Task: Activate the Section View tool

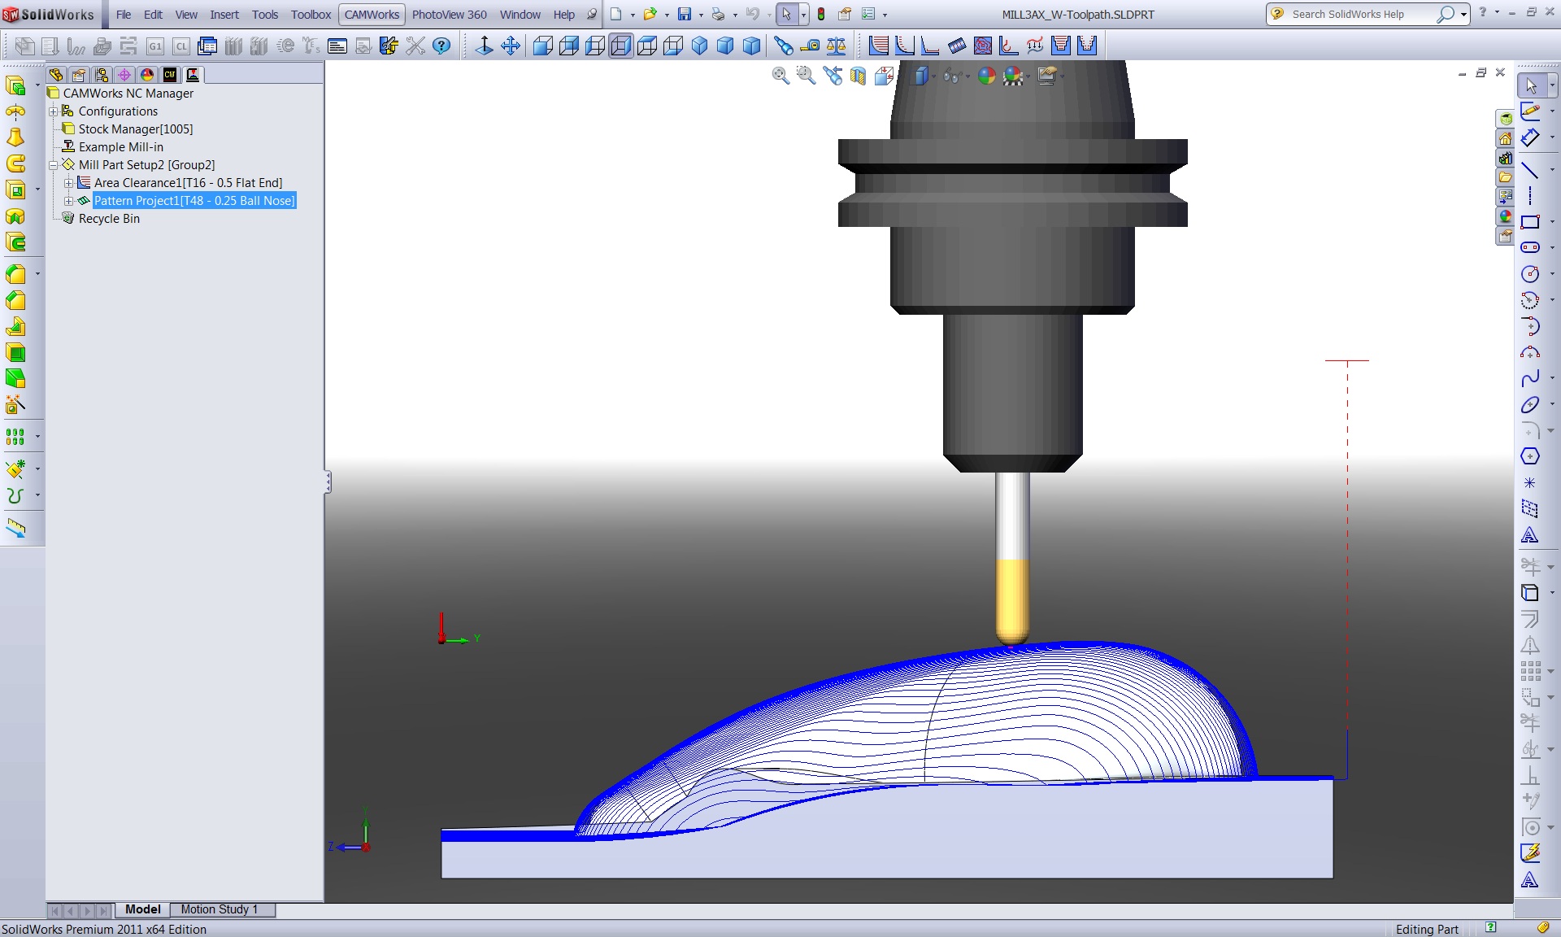Action: pyautogui.click(x=857, y=75)
